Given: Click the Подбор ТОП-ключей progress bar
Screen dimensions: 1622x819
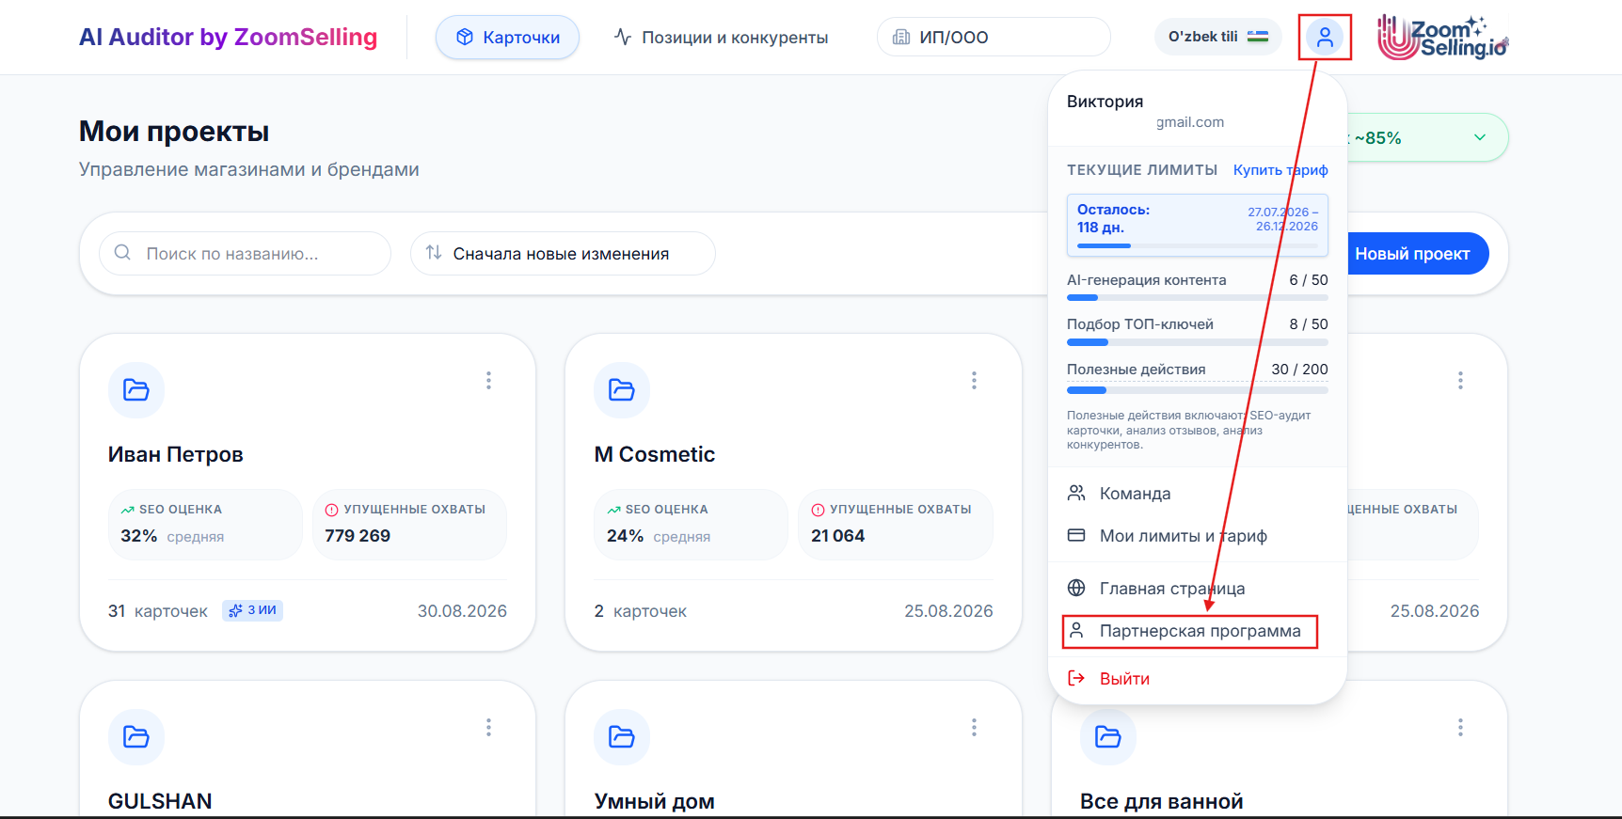Looking at the screenshot, I should click(x=1198, y=342).
